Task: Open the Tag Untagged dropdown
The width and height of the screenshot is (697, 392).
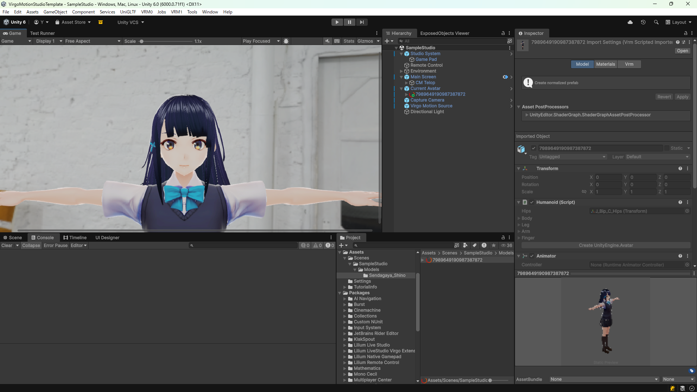Action: 572,157
